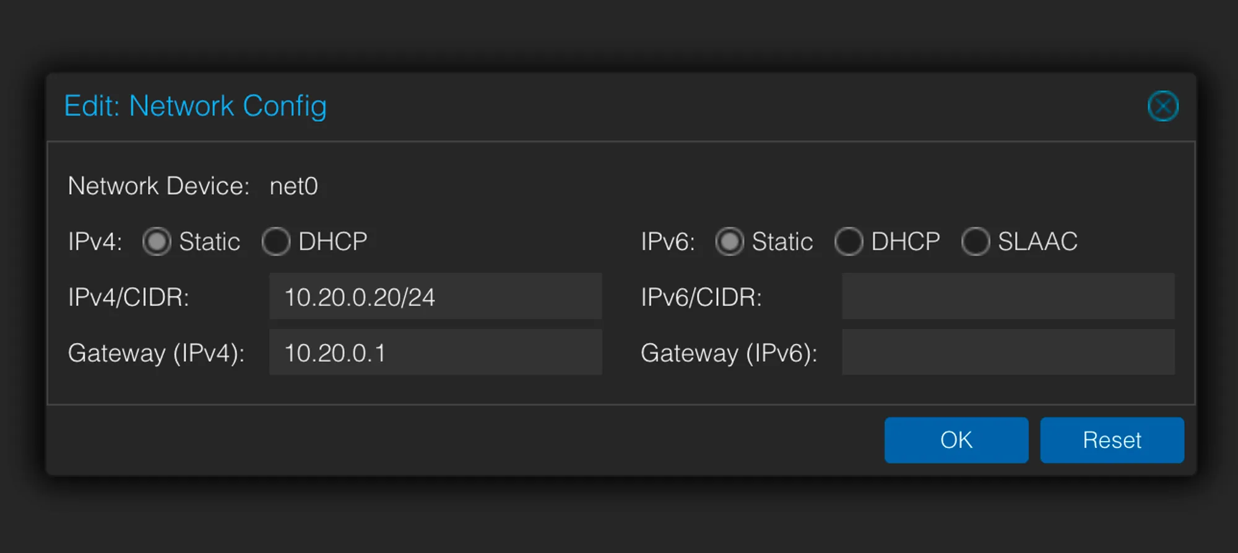Click the Gateway (IPv4): field label
This screenshot has width=1238, height=553.
(156, 352)
